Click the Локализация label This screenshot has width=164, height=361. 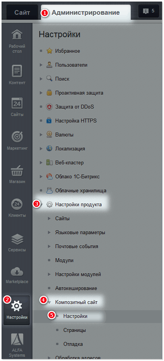[70, 149]
